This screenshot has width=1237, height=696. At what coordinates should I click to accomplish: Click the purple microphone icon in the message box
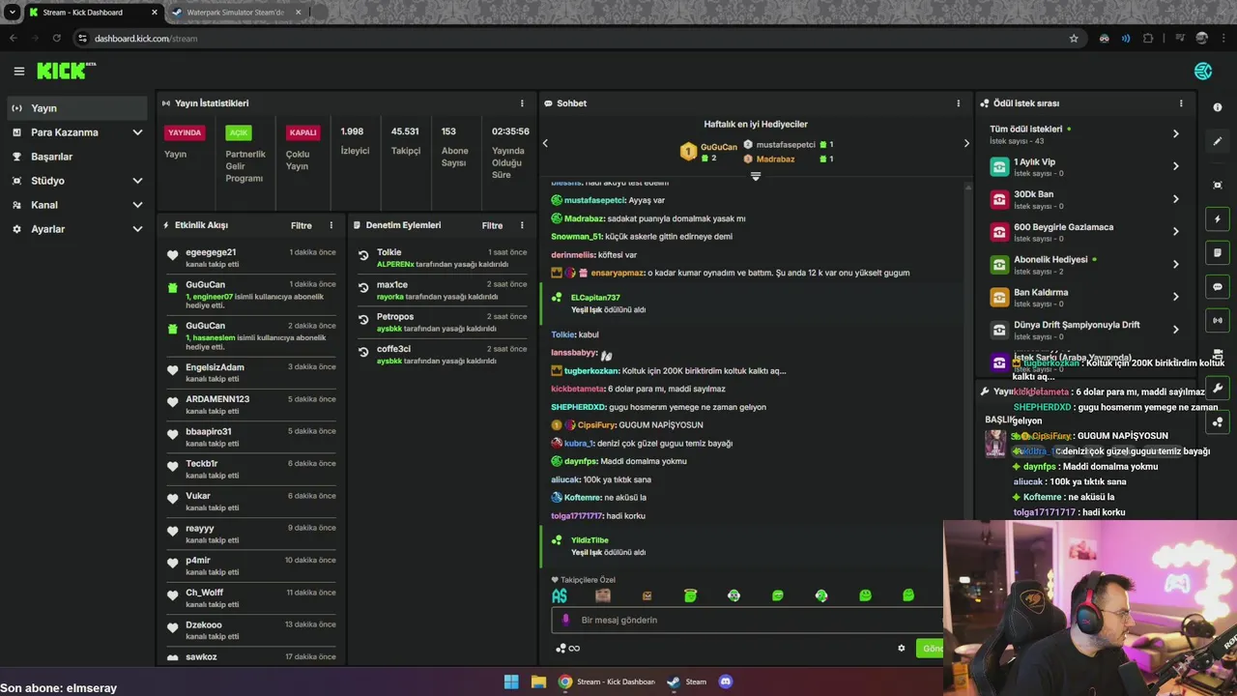(x=566, y=621)
